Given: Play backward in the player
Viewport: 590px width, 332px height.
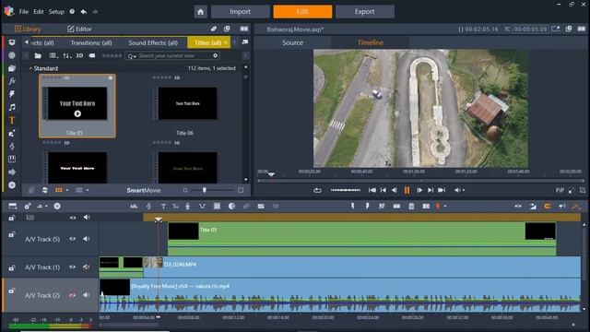Looking at the screenshot, I should coord(394,190).
